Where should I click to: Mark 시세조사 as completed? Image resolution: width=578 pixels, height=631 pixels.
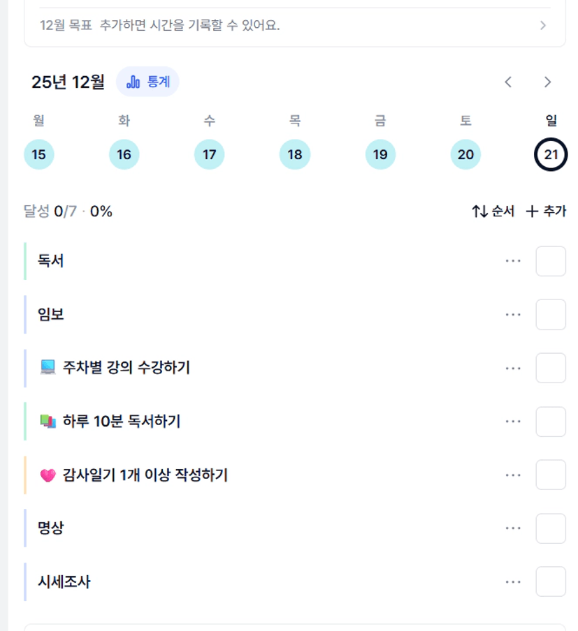click(551, 582)
